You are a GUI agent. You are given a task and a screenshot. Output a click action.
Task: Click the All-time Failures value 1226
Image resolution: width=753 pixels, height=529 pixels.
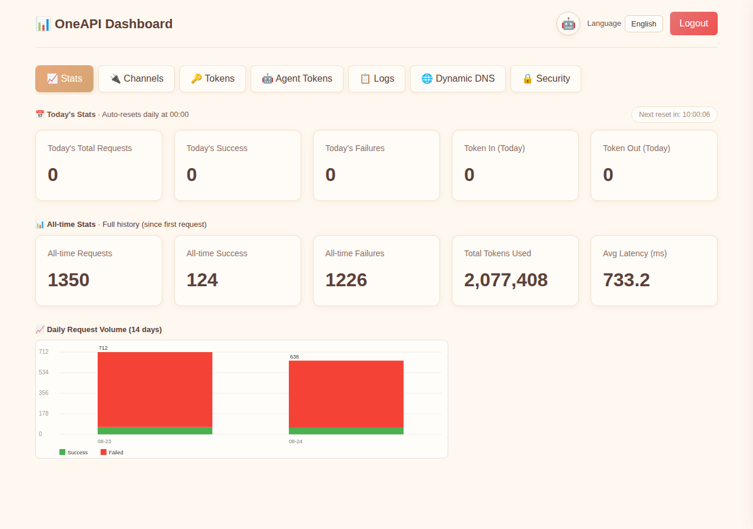click(346, 280)
